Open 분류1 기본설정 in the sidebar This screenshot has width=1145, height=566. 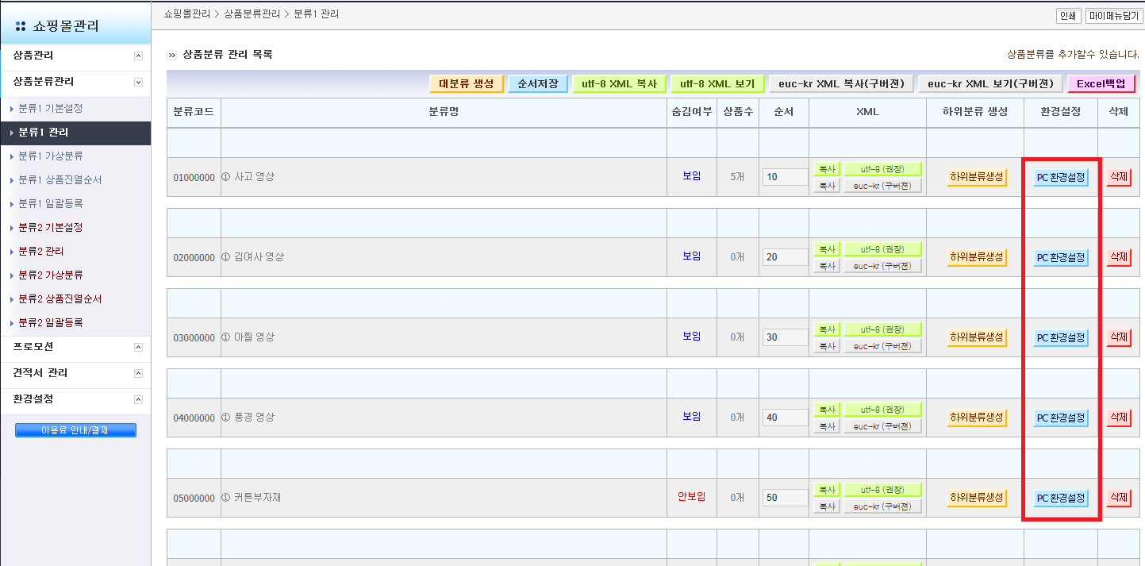pyautogui.click(x=51, y=108)
